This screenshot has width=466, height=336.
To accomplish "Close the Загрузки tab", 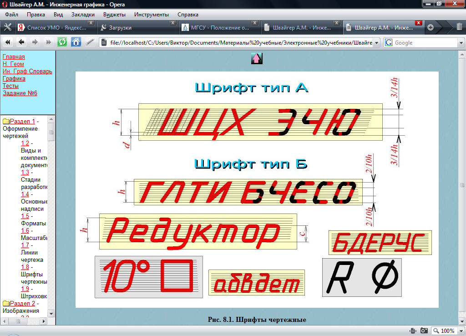I will click(x=172, y=23).
